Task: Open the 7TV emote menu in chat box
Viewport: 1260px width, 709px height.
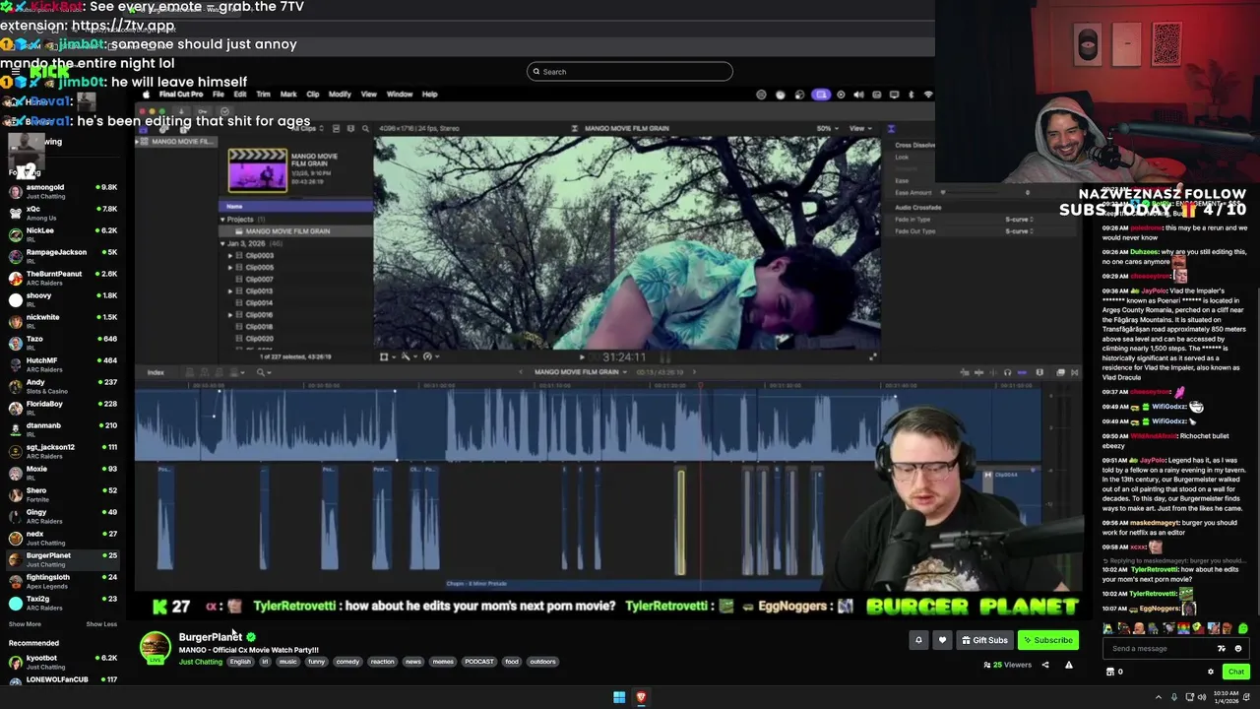Action: pos(1222,648)
